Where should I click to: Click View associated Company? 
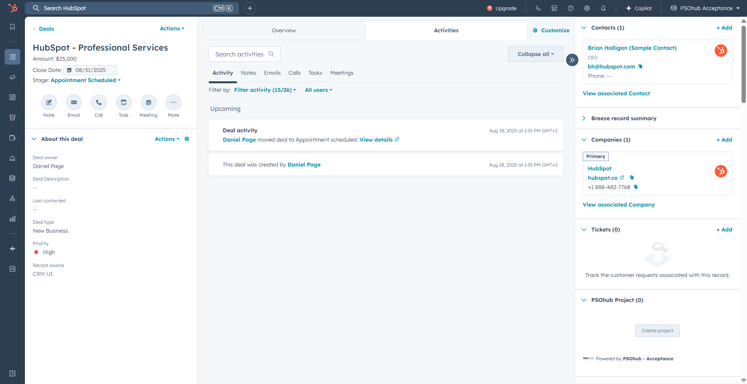(x=619, y=205)
